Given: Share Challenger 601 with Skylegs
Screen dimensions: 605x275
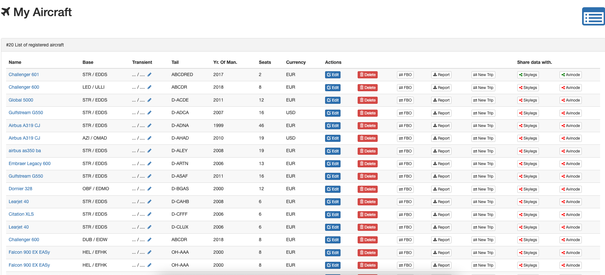Looking at the screenshot, I should [528, 75].
